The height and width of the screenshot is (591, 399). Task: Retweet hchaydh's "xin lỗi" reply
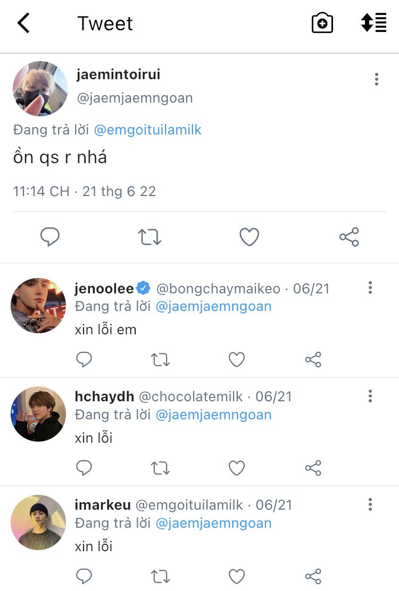[x=160, y=468]
